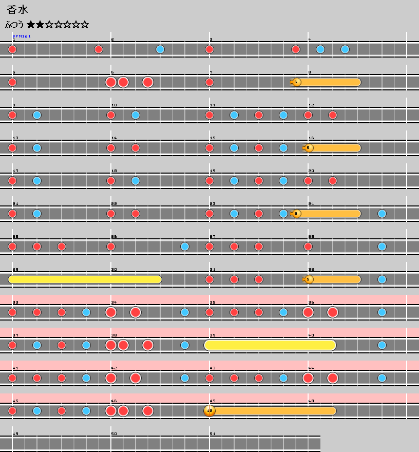
Task: Click the song title 香水
Action: (x=17, y=10)
